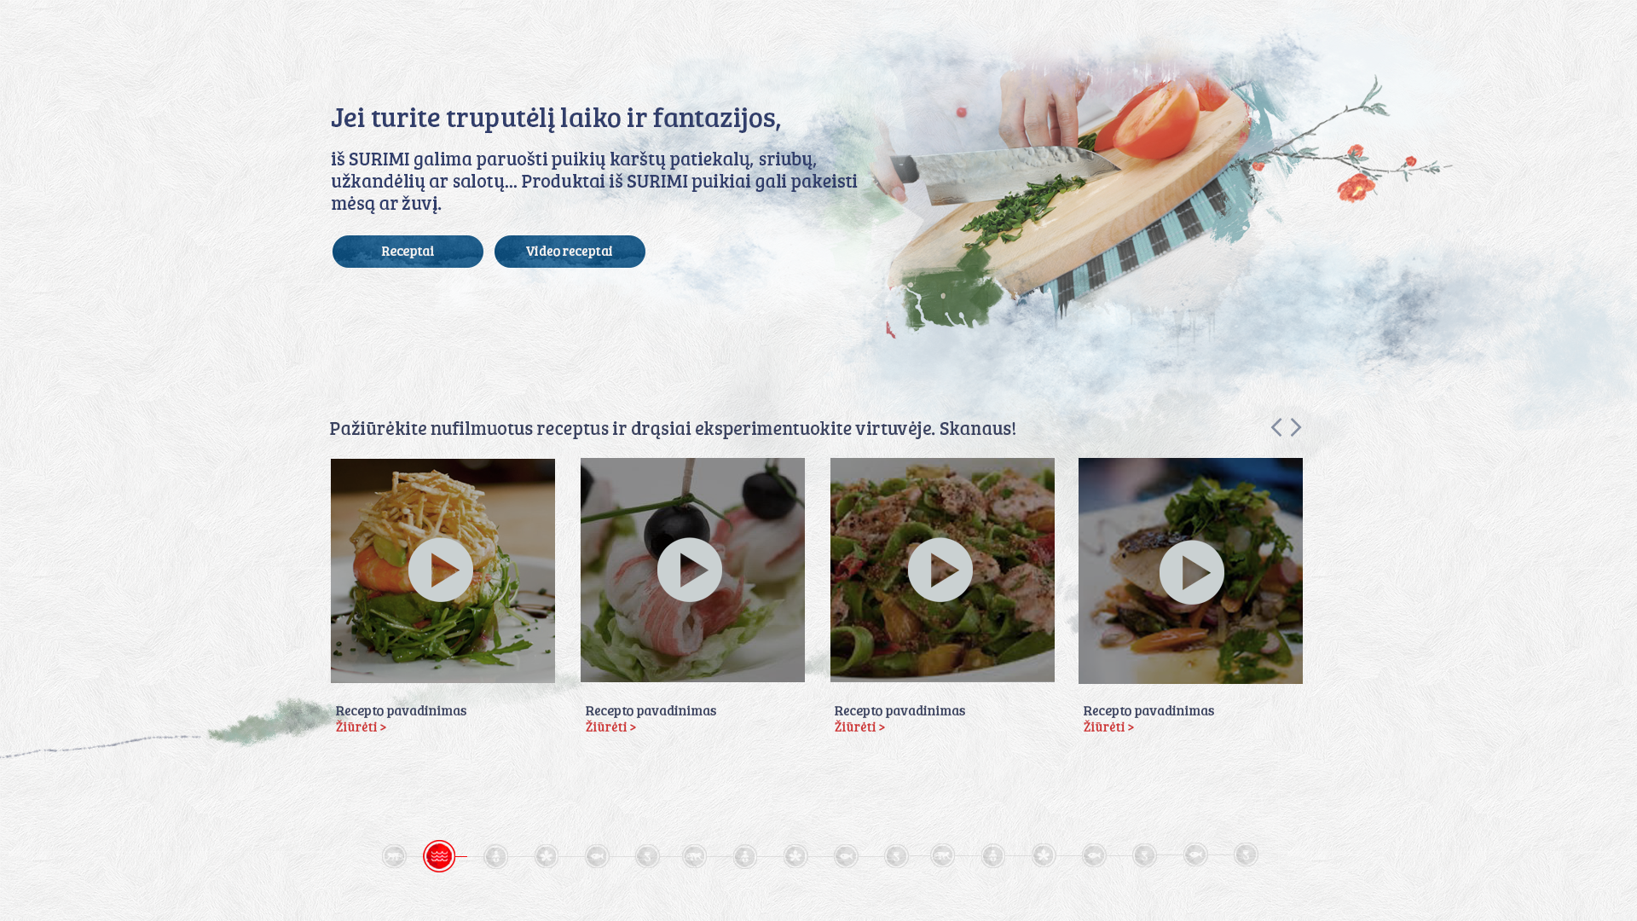
Task: Play the fish fillet recipe video
Action: coord(1192,572)
